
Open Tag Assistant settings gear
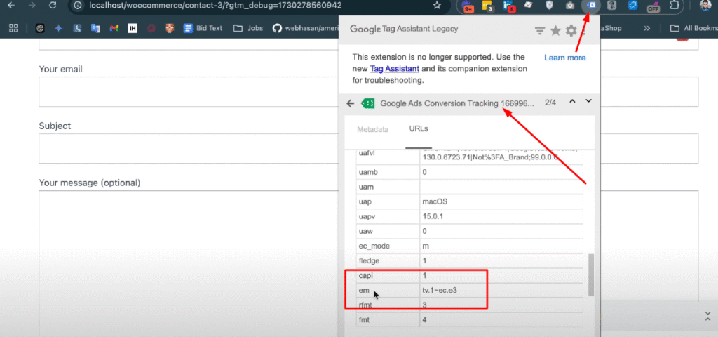(571, 30)
